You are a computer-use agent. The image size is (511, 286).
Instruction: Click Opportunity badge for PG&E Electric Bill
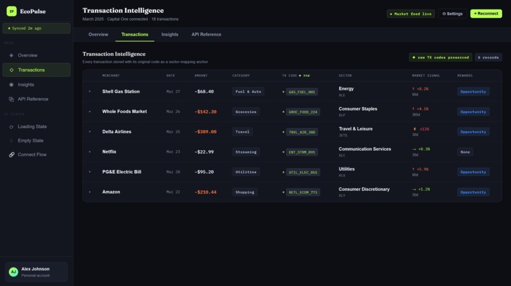pos(473,172)
